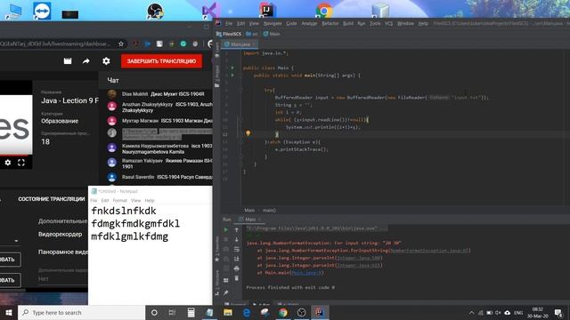
Task: Open IntelliJ Build menu
Action: [348, 24]
